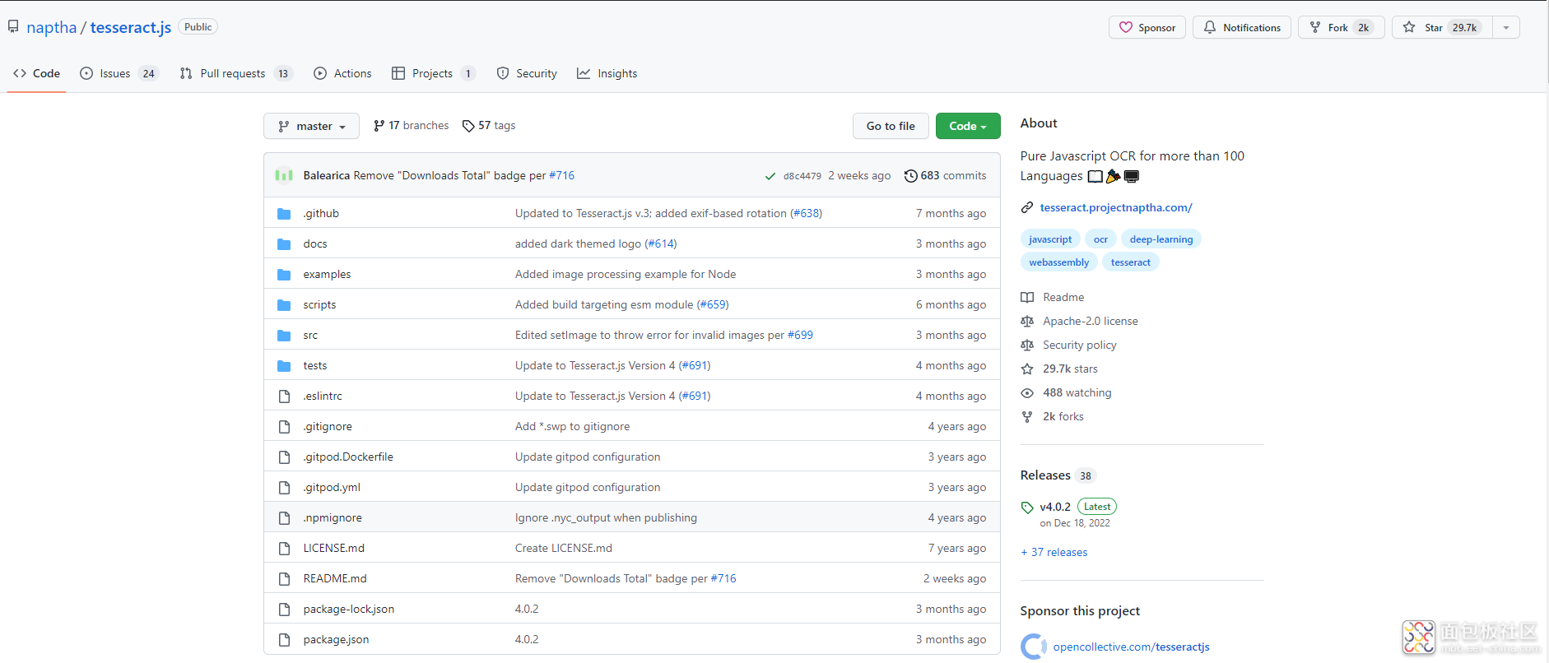
Task: Expand the Star lists dropdown arrow
Action: coord(1506,27)
